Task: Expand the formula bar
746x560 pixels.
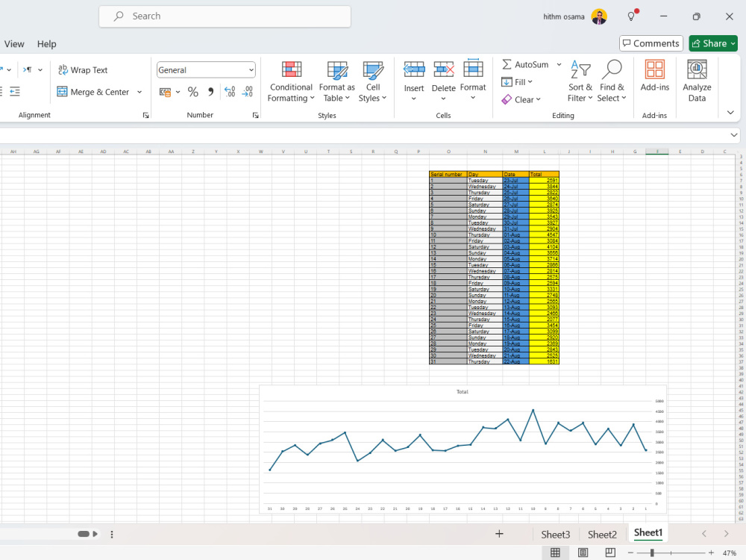Action: (733, 135)
